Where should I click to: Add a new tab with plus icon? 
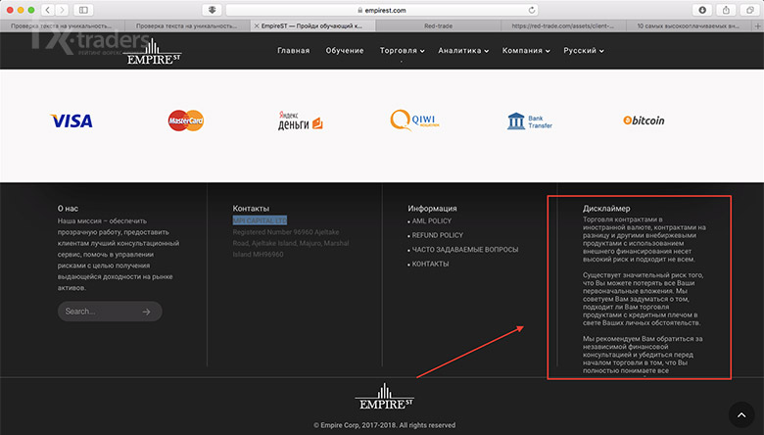pos(758,25)
